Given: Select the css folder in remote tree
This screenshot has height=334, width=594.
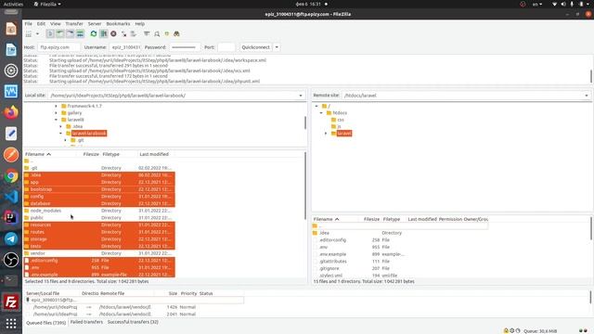Looking at the screenshot, I should [338, 120].
